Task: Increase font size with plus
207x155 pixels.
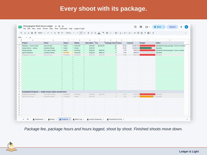Action: tap(84, 33)
